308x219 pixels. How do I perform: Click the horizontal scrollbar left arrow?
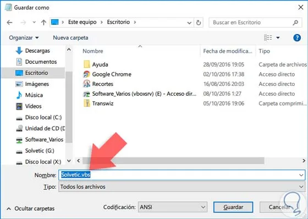[x=79, y=161]
